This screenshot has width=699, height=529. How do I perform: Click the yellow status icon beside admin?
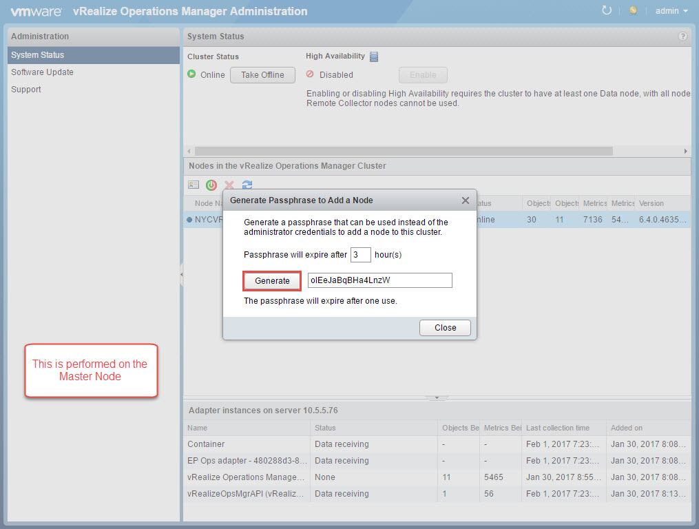pyautogui.click(x=633, y=10)
